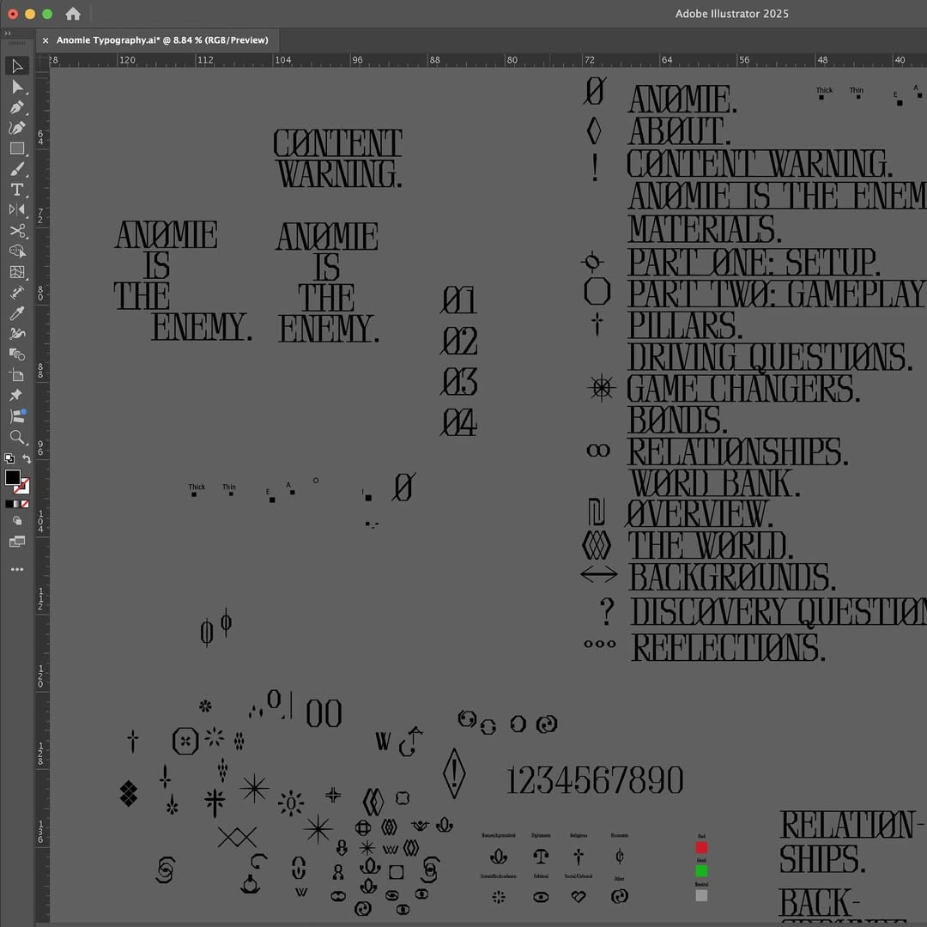Viewport: 927px width, 927px height.
Task: Activate the Paintbrush tool
Action: click(16, 169)
